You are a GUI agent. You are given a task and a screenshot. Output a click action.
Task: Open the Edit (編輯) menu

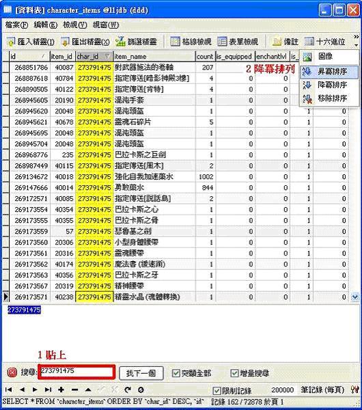click(46, 25)
